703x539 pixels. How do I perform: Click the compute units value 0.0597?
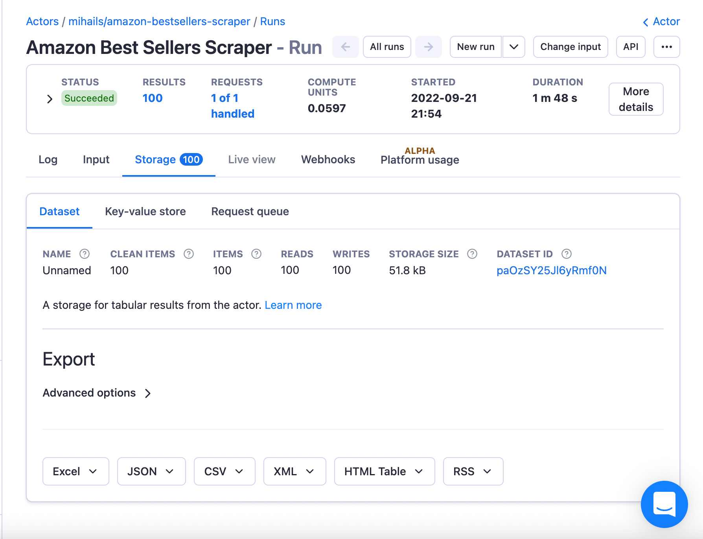(x=327, y=108)
